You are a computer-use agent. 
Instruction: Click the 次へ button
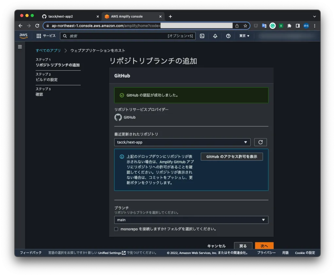(x=264, y=246)
